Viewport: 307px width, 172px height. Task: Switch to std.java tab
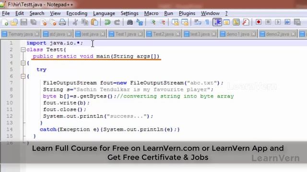(57, 34)
